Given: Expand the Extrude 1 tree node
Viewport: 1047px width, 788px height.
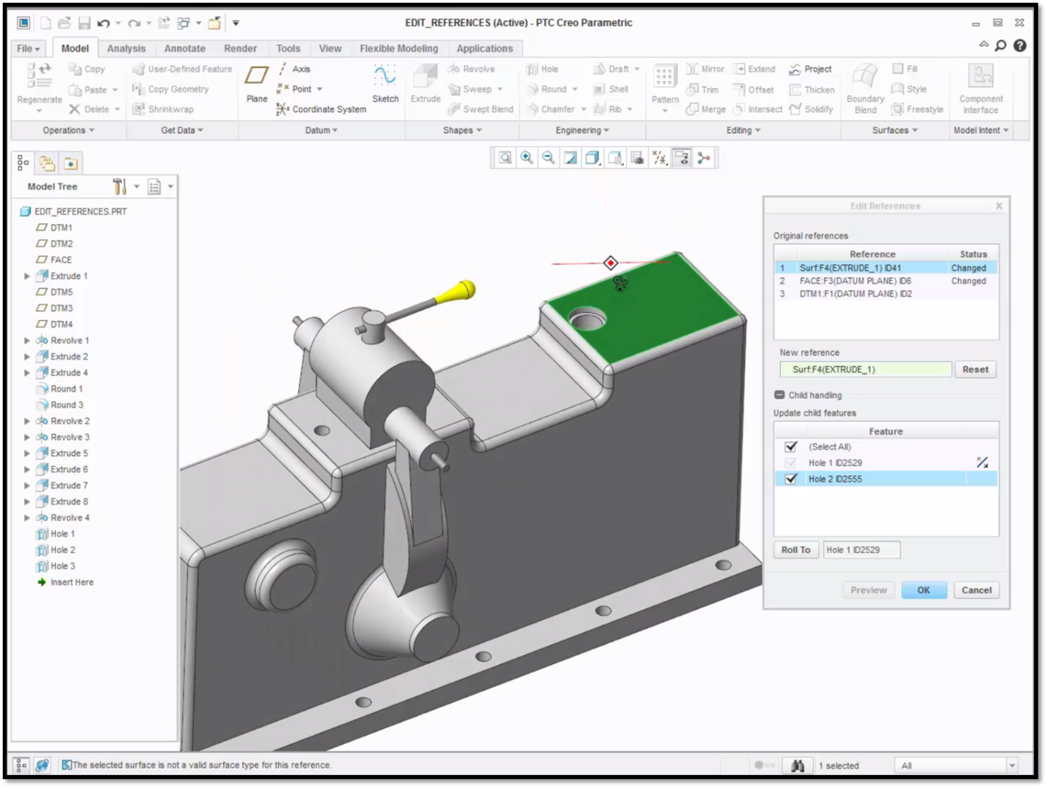Looking at the screenshot, I should tap(27, 276).
